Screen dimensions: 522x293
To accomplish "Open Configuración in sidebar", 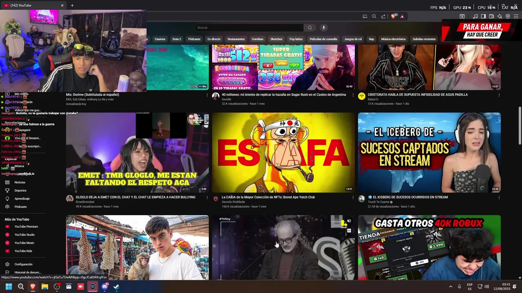I will (23, 265).
